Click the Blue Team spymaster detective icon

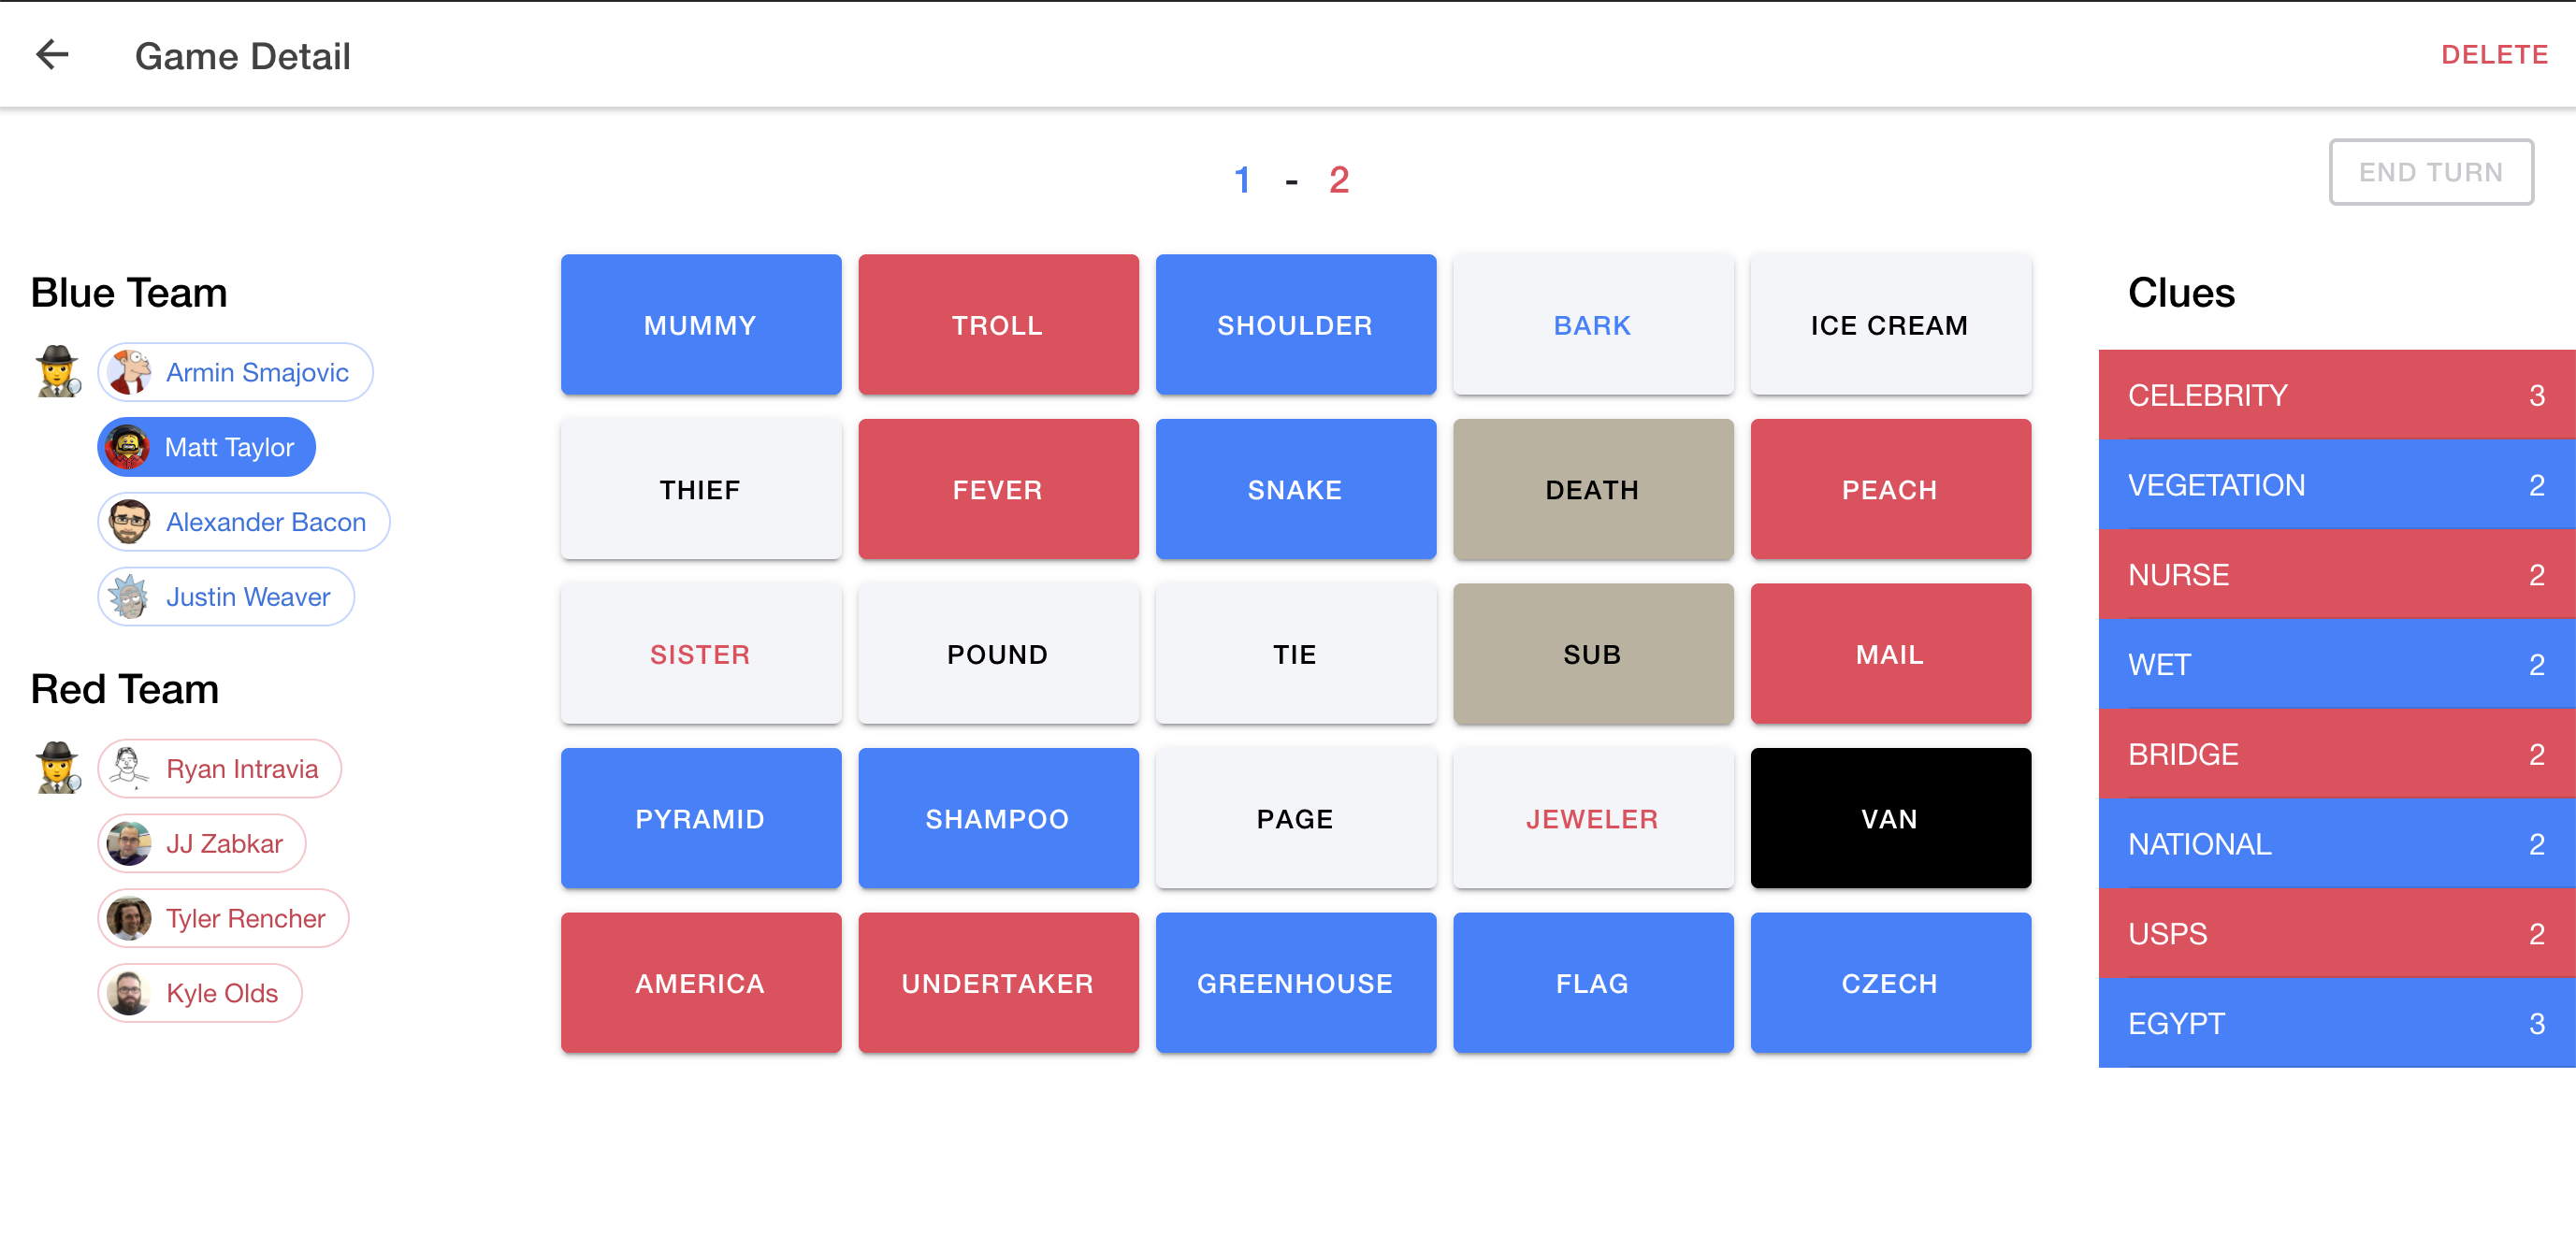tap(59, 372)
